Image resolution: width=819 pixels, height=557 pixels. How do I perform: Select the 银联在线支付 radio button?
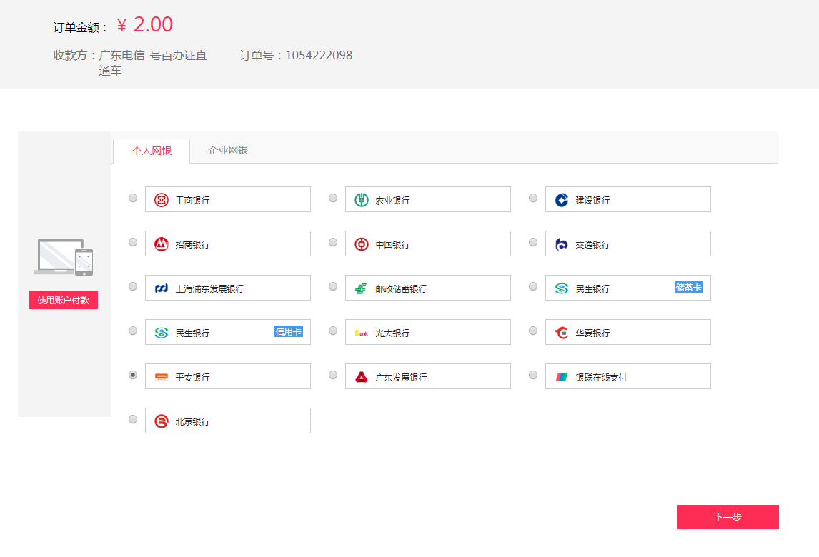click(x=533, y=375)
